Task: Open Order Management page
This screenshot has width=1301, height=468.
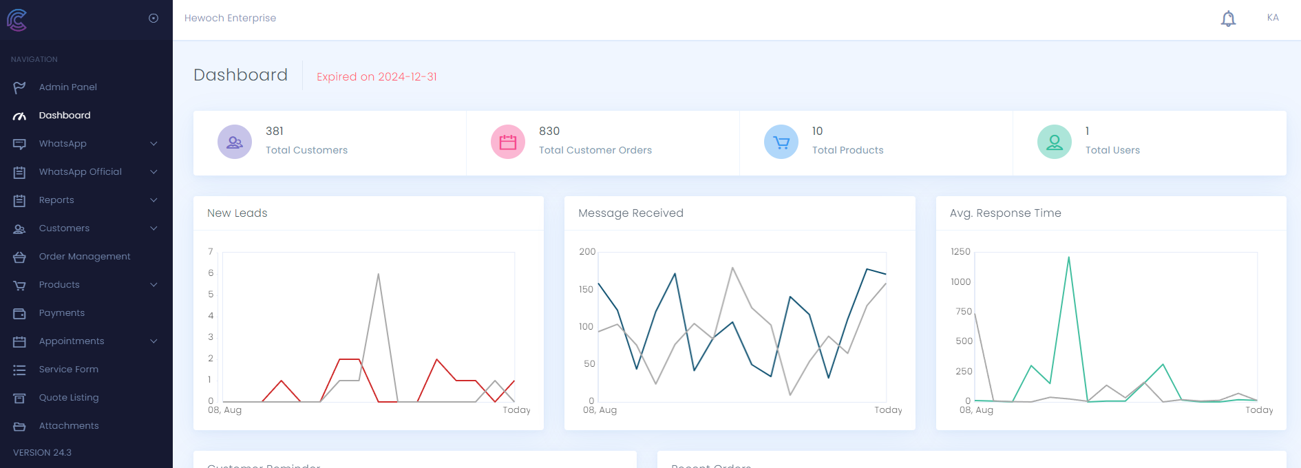Action: 86,257
